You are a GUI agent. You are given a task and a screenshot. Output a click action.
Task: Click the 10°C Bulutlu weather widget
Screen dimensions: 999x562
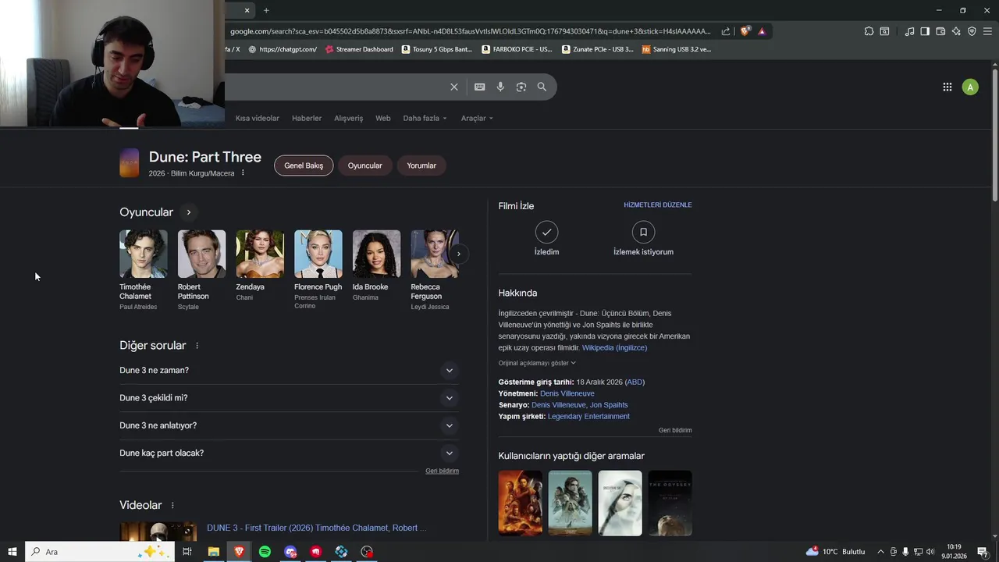click(835, 552)
